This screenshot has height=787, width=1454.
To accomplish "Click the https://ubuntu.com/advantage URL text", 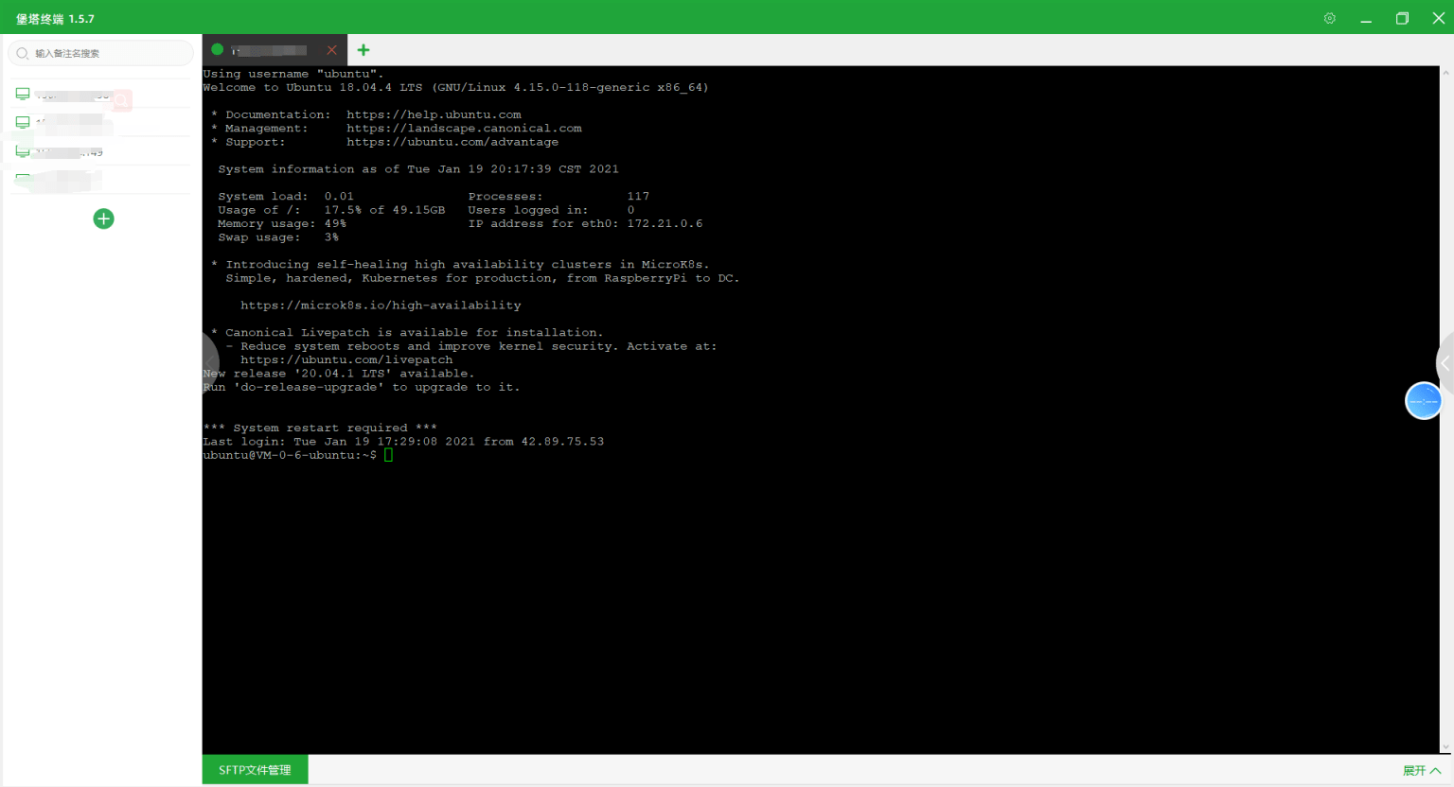I will (x=452, y=142).
